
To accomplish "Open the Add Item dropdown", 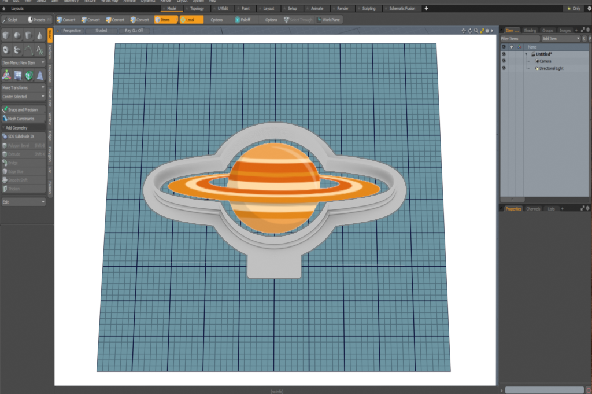I will [x=561, y=38].
